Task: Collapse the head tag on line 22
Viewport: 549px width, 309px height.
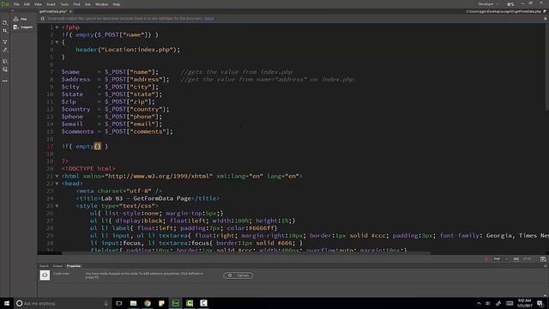Action: (x=57, y=184)
